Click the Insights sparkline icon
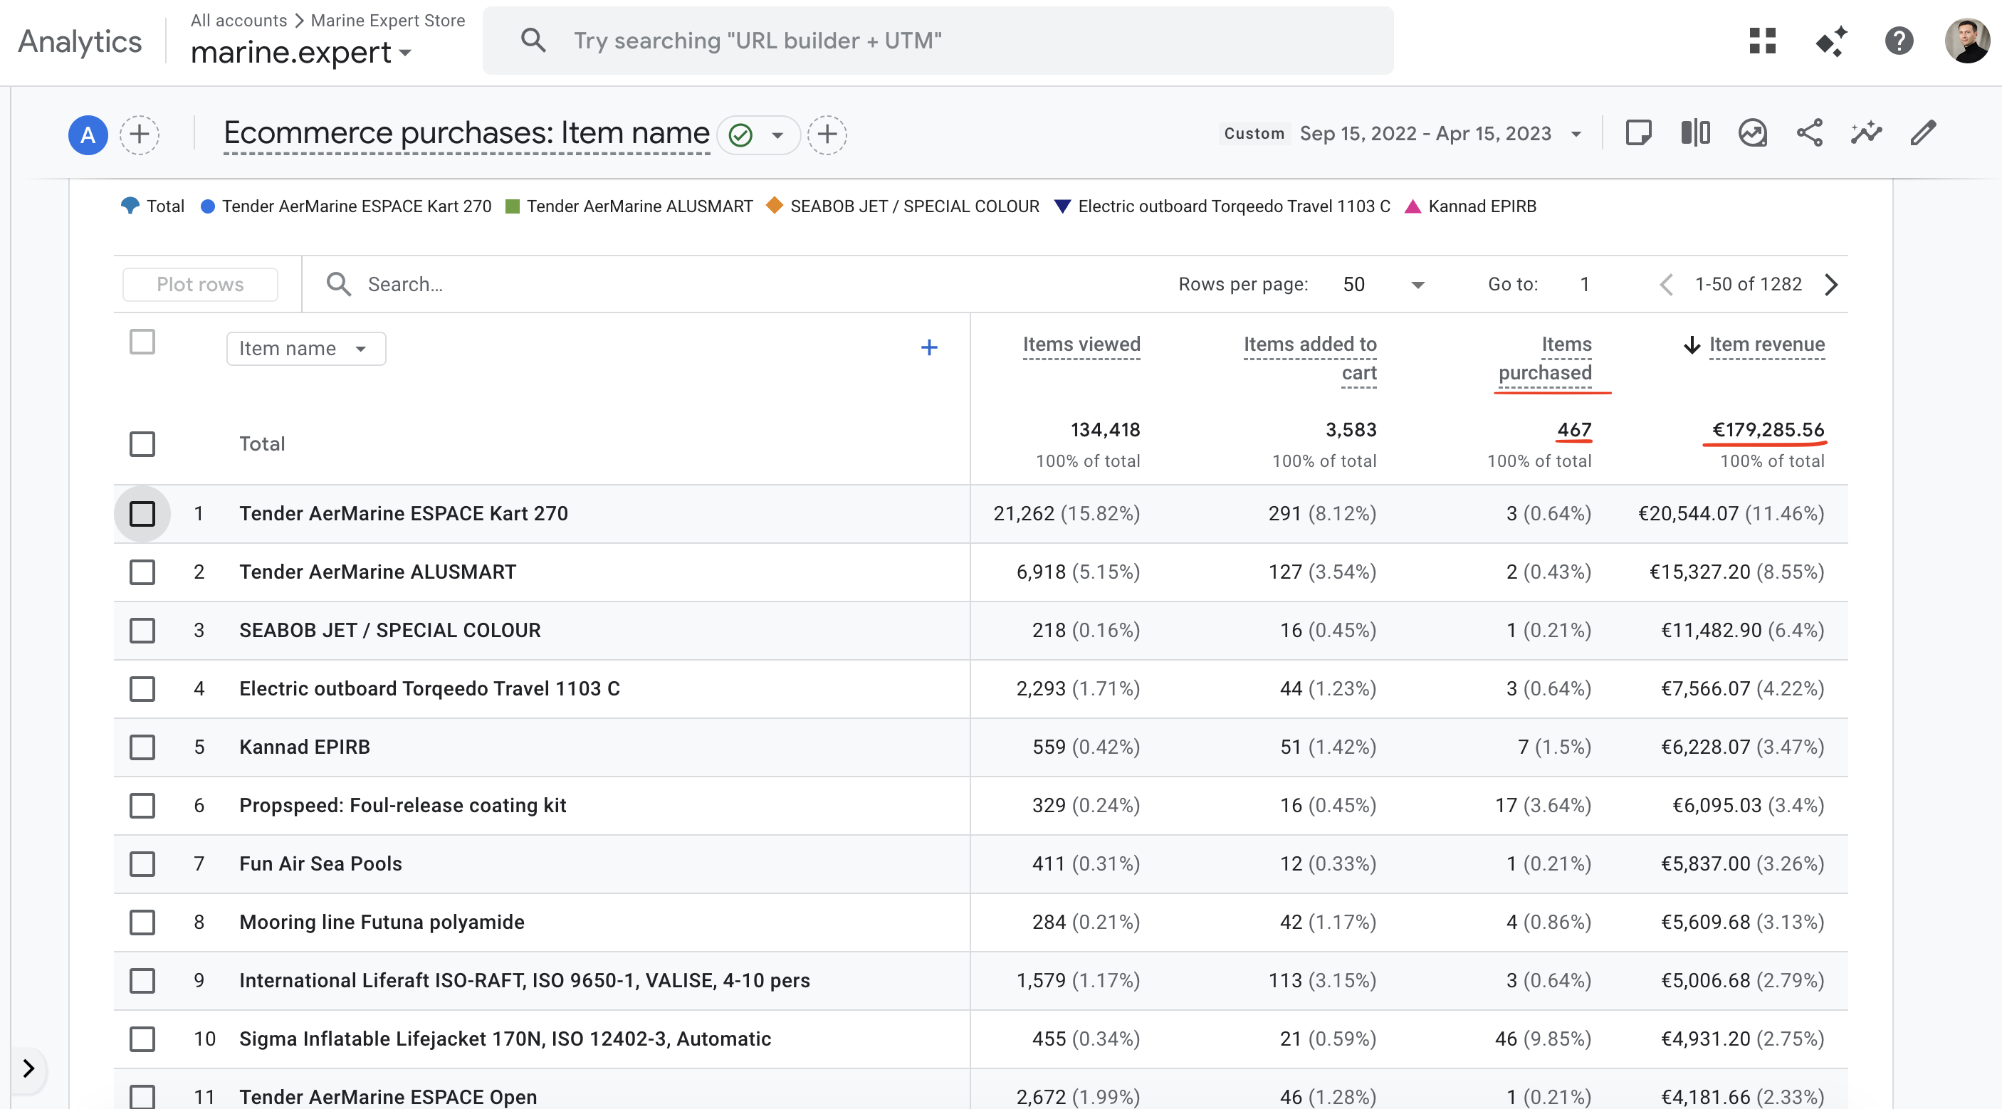Image resolution: width=2002 pixels, height=1109 pixels. 1866,133
